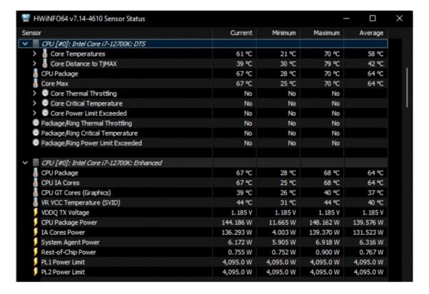Viewport: 429px width, 294px height.
Task: Click the Average column header
Action: [x=372, y=33]
